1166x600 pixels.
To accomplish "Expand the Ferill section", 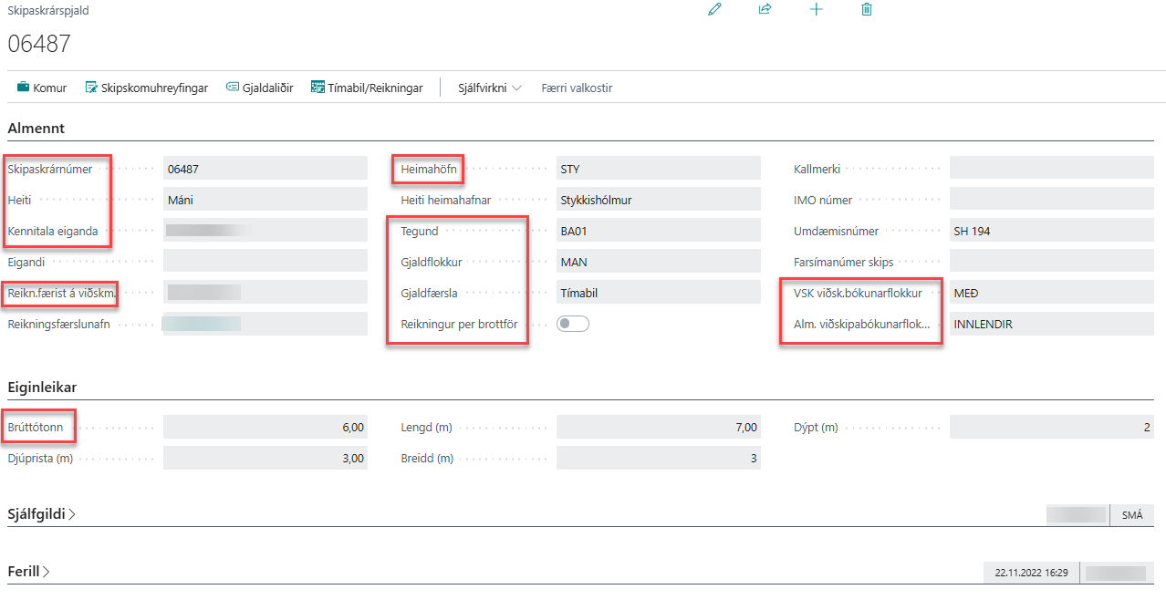I will pyautogui.click(x=28, y=572).
